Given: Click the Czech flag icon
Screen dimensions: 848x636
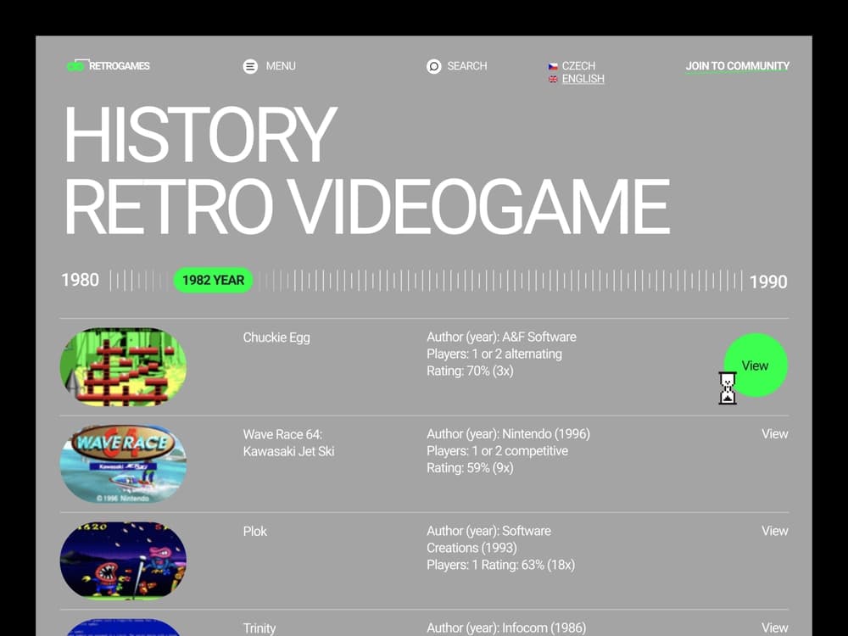Looking at the screenshot, I should coord(553,66).
